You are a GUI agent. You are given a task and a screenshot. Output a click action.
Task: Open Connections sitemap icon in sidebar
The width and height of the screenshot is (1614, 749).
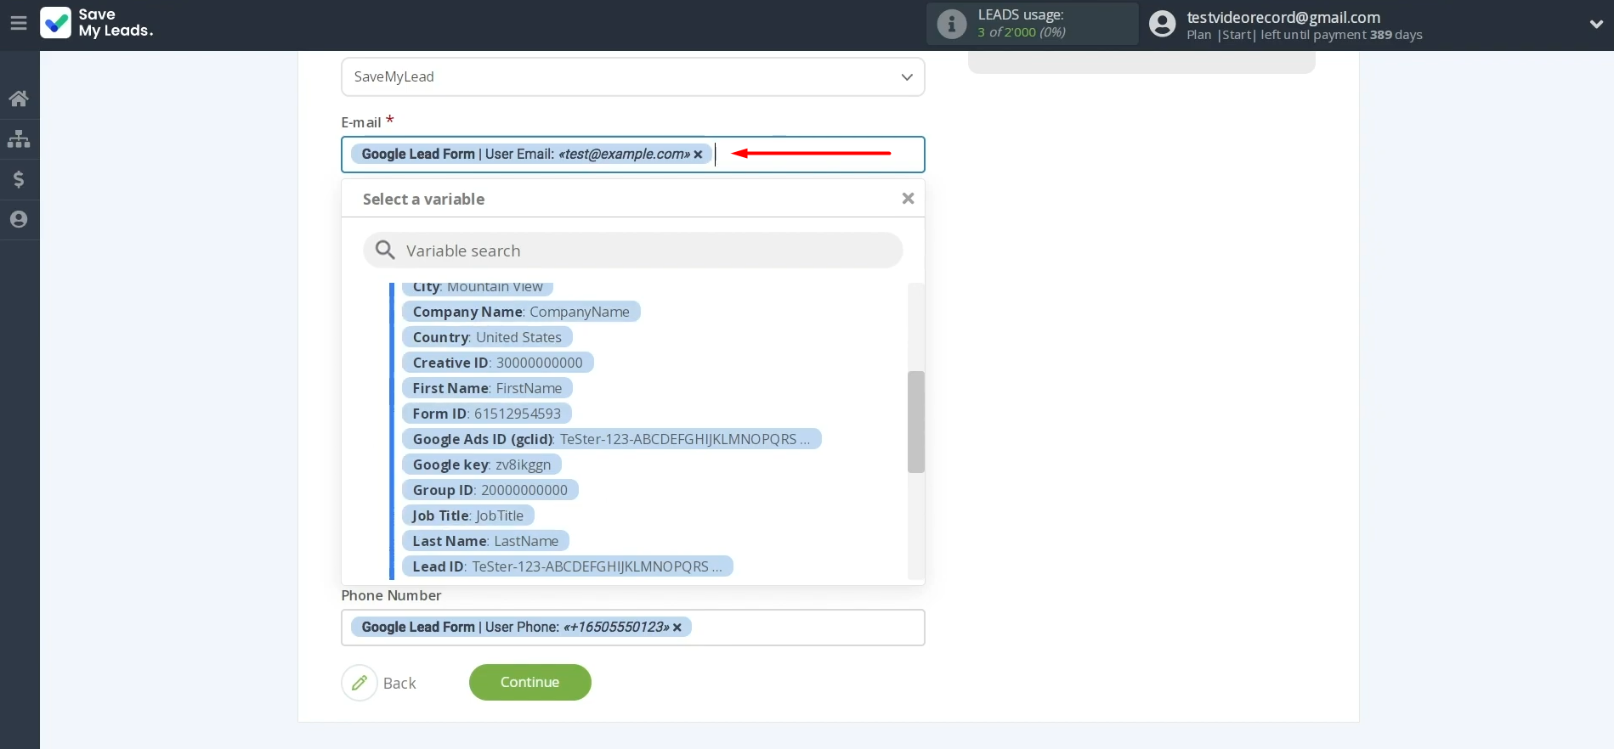click(x=19, y=138)
